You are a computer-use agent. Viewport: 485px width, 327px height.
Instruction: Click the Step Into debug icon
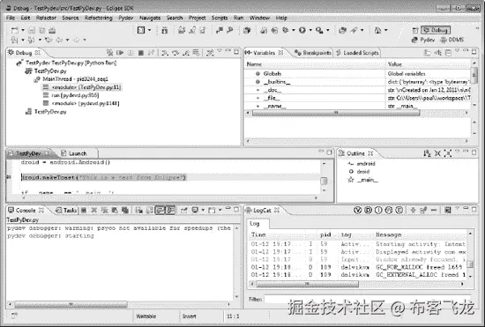[165, 53]
